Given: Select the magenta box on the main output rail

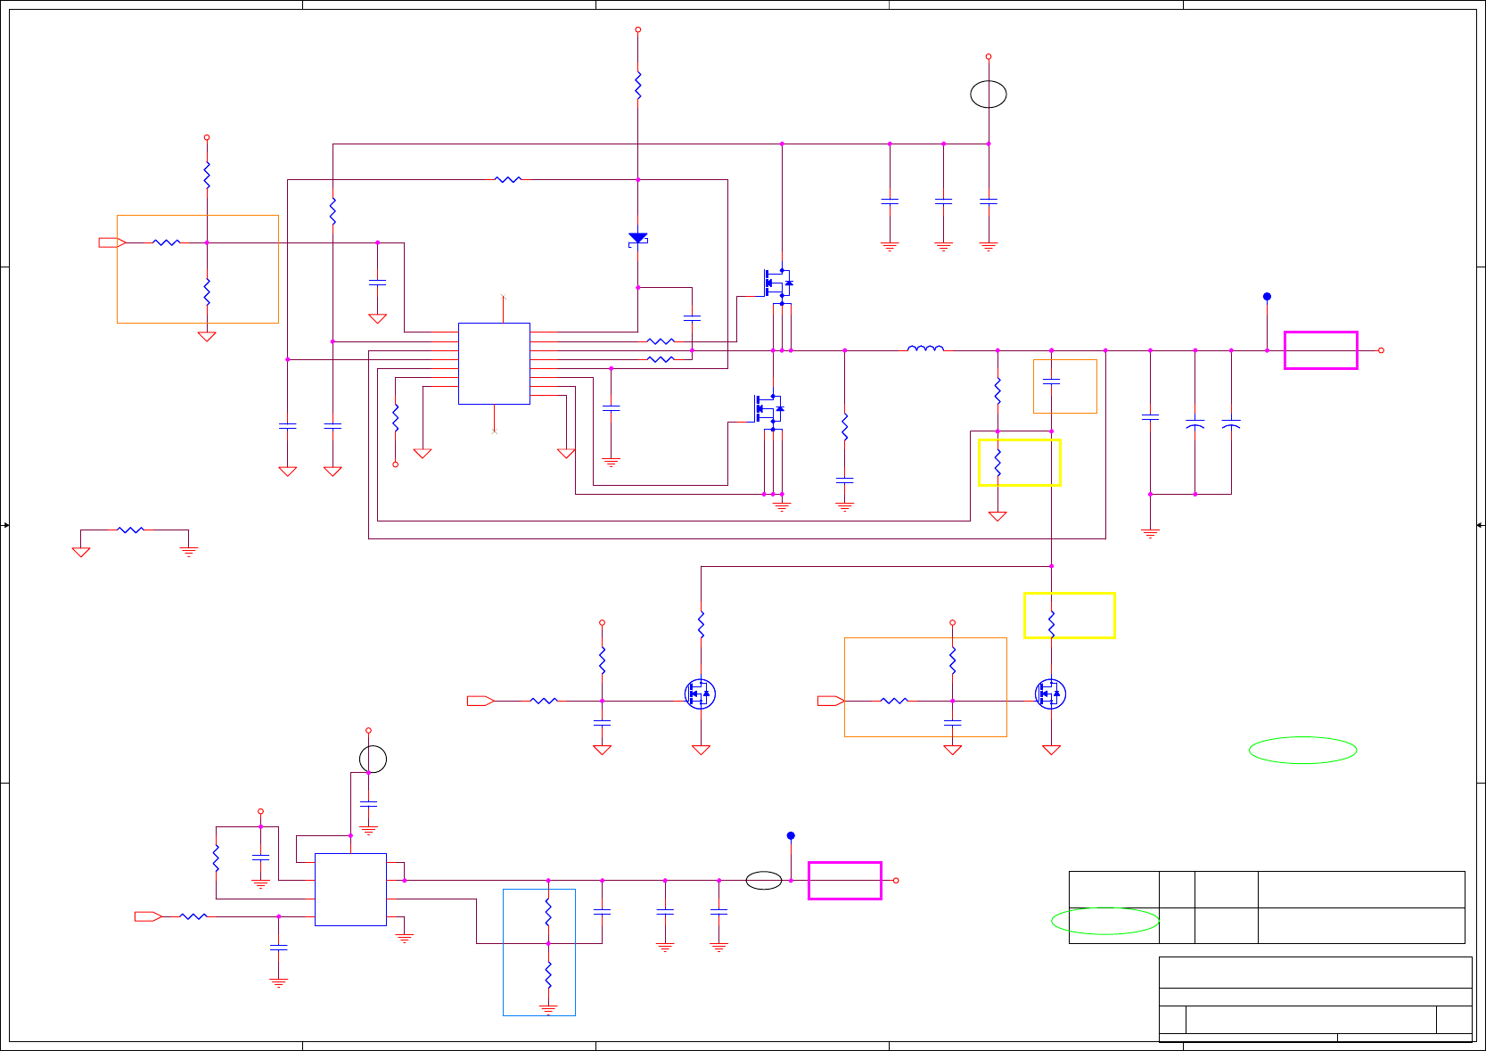Looking at the screenshot, I should click(1321, 350).
